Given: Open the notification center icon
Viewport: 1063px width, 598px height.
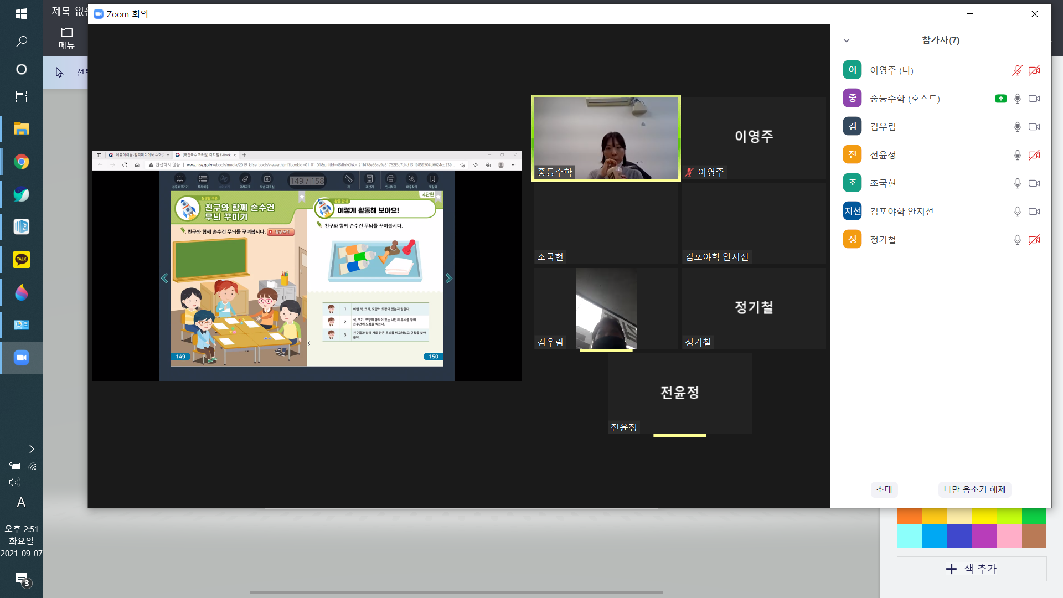Looking at the screenshot, I should (22, 580).
